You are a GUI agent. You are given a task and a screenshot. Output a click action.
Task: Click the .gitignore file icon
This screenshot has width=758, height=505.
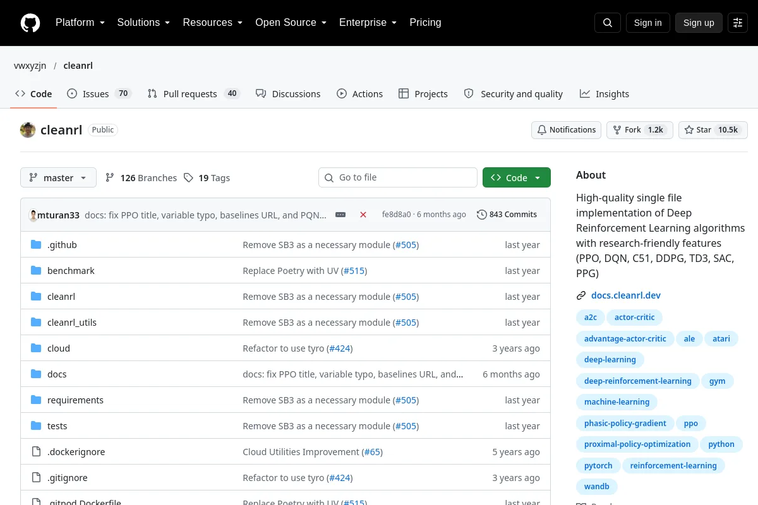tap(36, 478)
